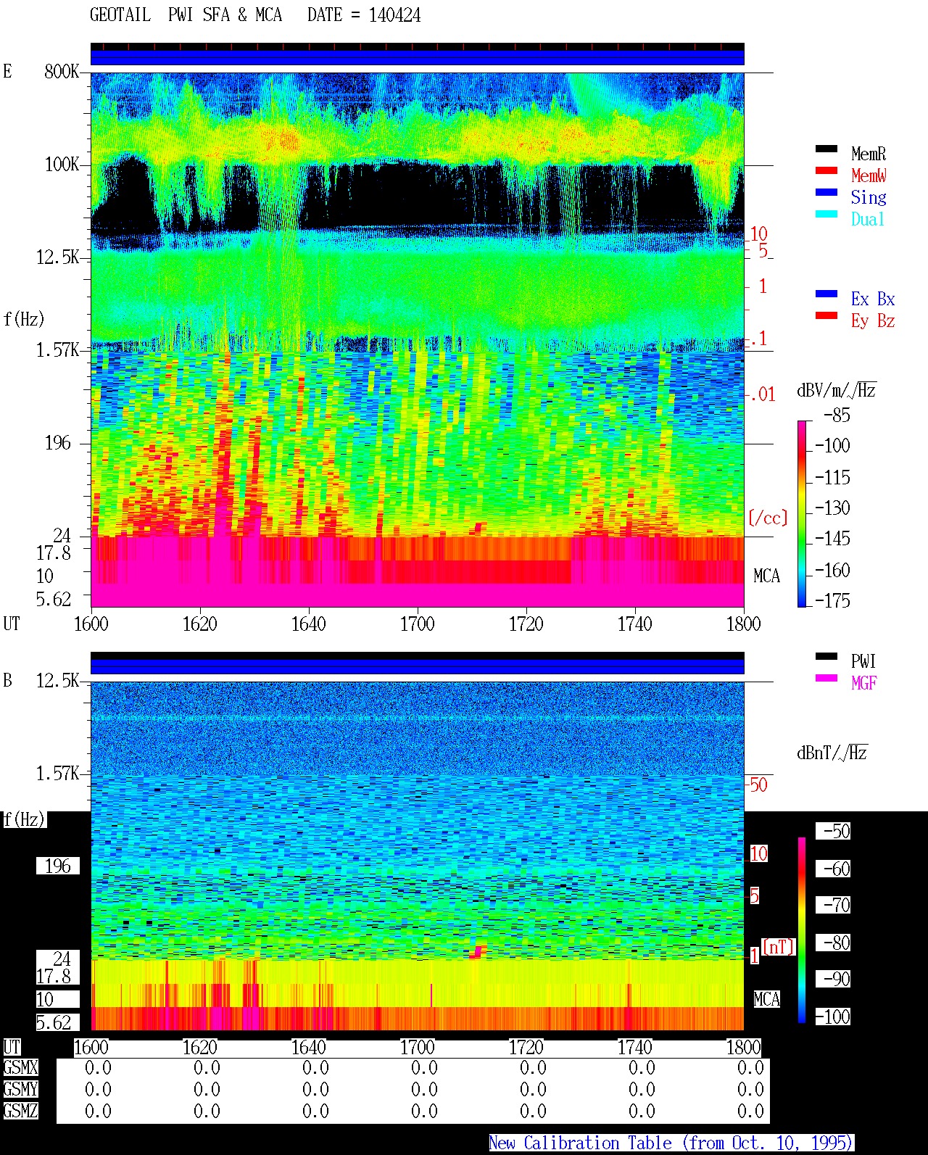
Task: Click the 'dBnT/√Hz' unit label
Action: (x=832, y=753)
